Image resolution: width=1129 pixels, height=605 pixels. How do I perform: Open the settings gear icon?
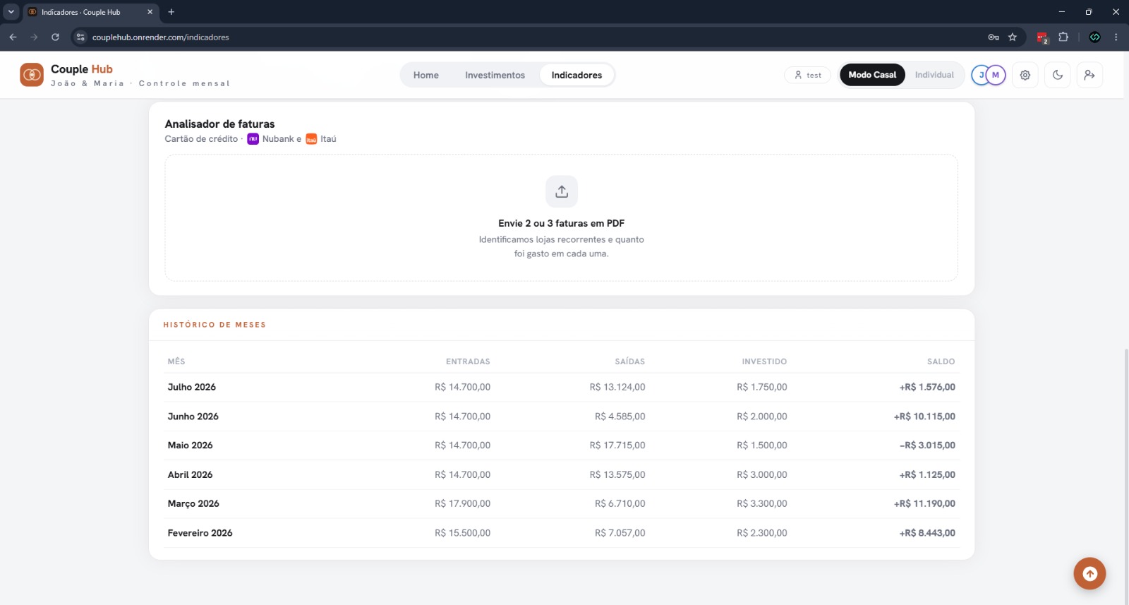tap(1025, 75)
